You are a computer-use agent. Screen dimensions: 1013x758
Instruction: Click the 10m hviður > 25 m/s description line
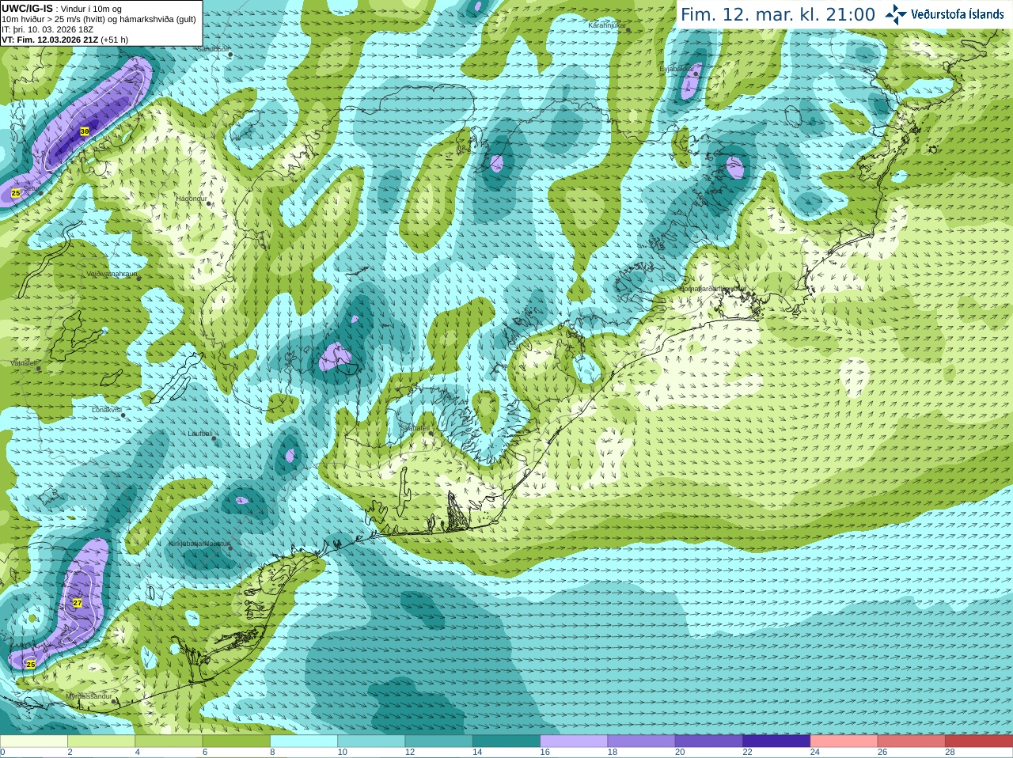[99, 19]
